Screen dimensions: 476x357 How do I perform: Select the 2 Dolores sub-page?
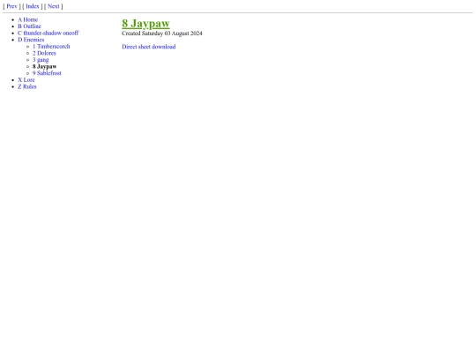(x=44, y=53)
